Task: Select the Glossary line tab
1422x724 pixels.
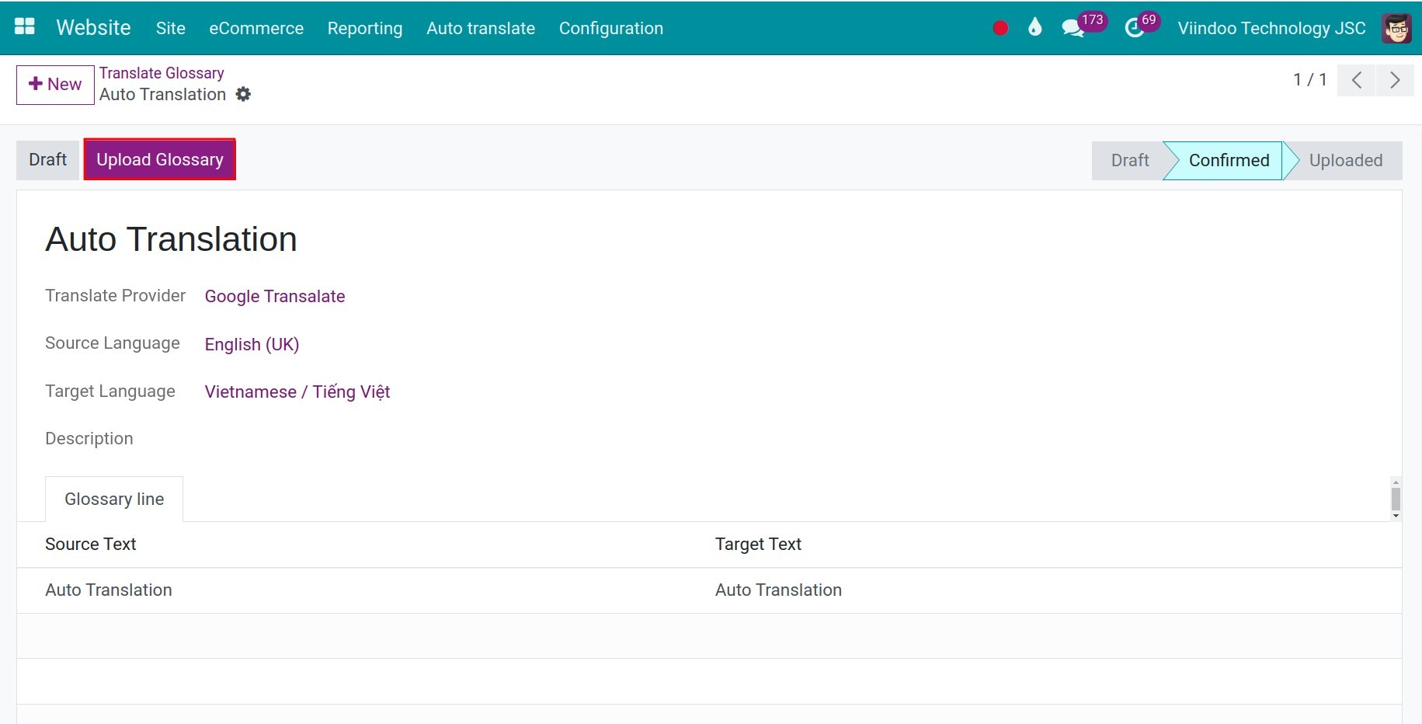Action: pos(114,499)
